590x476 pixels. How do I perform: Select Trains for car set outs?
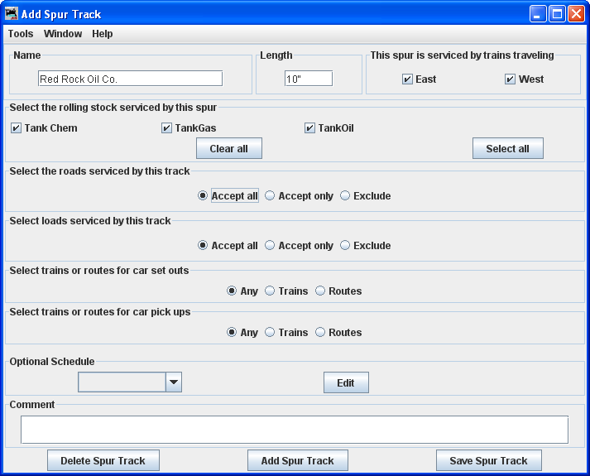[x=270, y=291]
